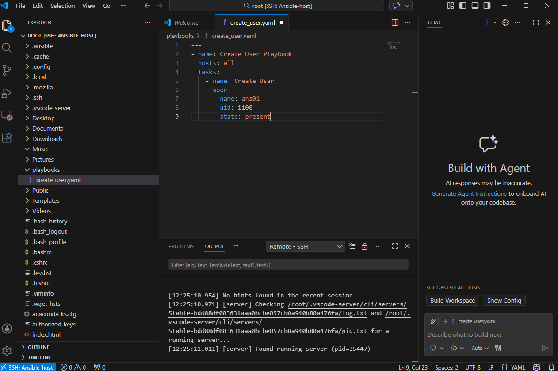Screen dimensions: 558x371
Task: Open Remote Explorer view
Action: click(x=7, y=116)
